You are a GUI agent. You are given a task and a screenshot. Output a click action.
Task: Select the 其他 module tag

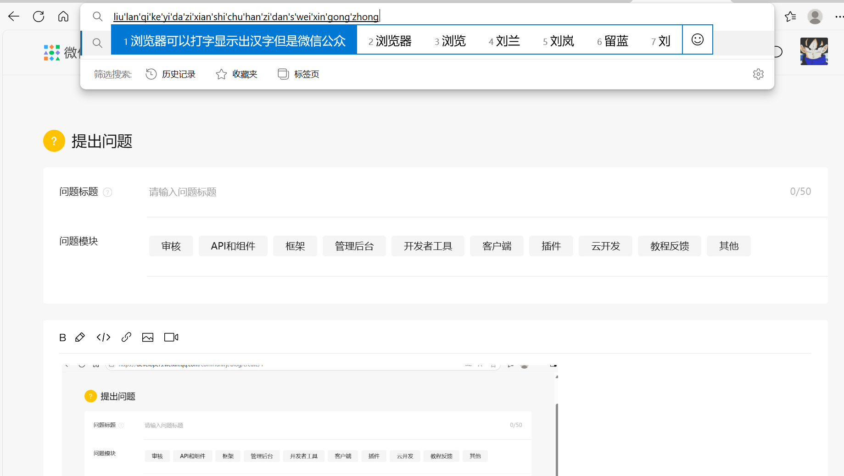[729, 246]
